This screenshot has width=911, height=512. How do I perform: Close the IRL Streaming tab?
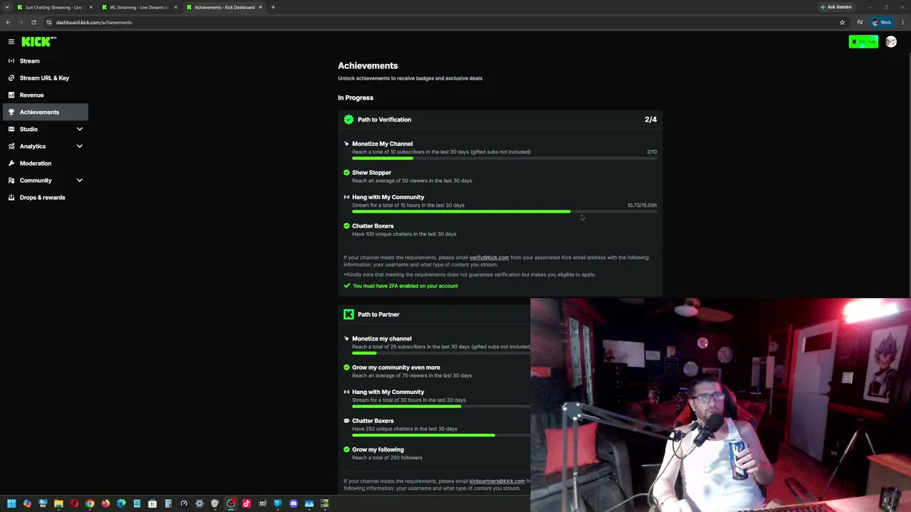[x=176, y=7]
